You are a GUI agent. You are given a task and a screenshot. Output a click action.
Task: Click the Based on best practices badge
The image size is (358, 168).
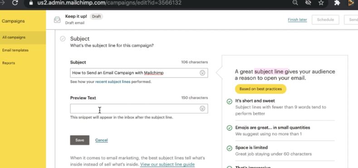pyautogui.click(x=260, y=89)
